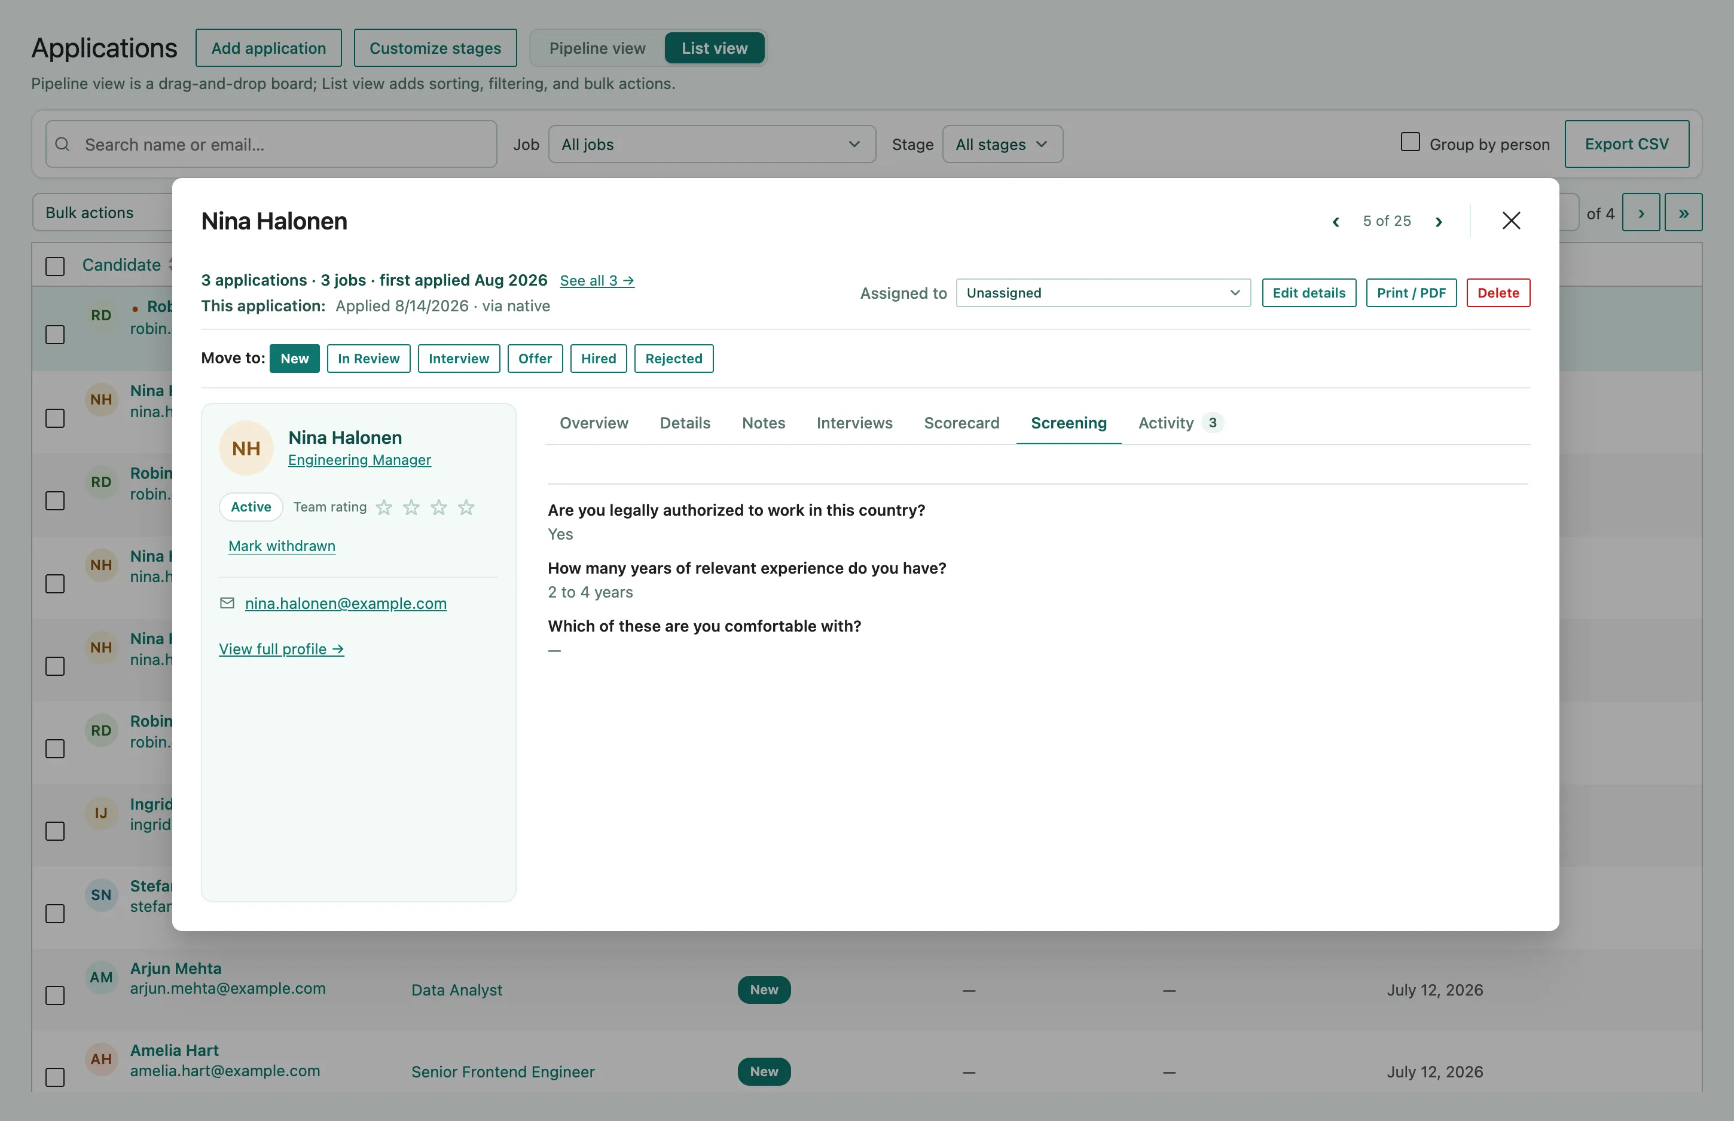Switch to the Scorecard tab
The image size is (1734, 1121).
[x=961, y=423]
